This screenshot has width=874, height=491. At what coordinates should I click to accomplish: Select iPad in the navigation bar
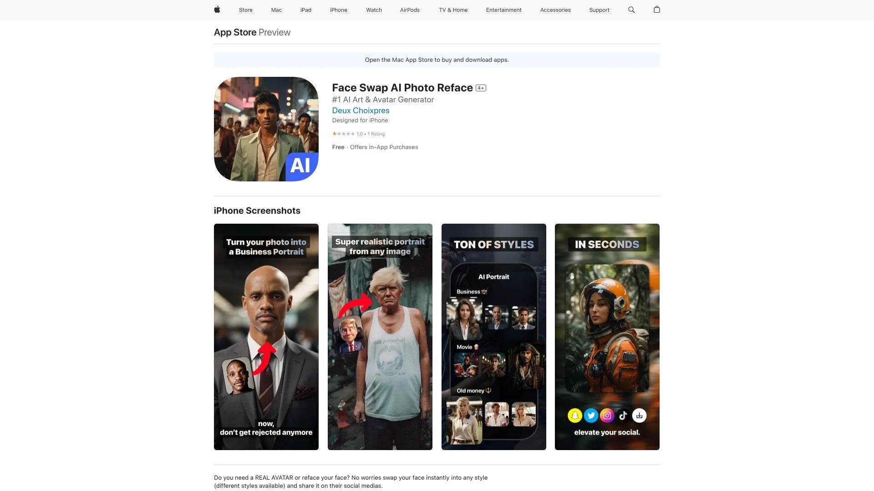305,10
